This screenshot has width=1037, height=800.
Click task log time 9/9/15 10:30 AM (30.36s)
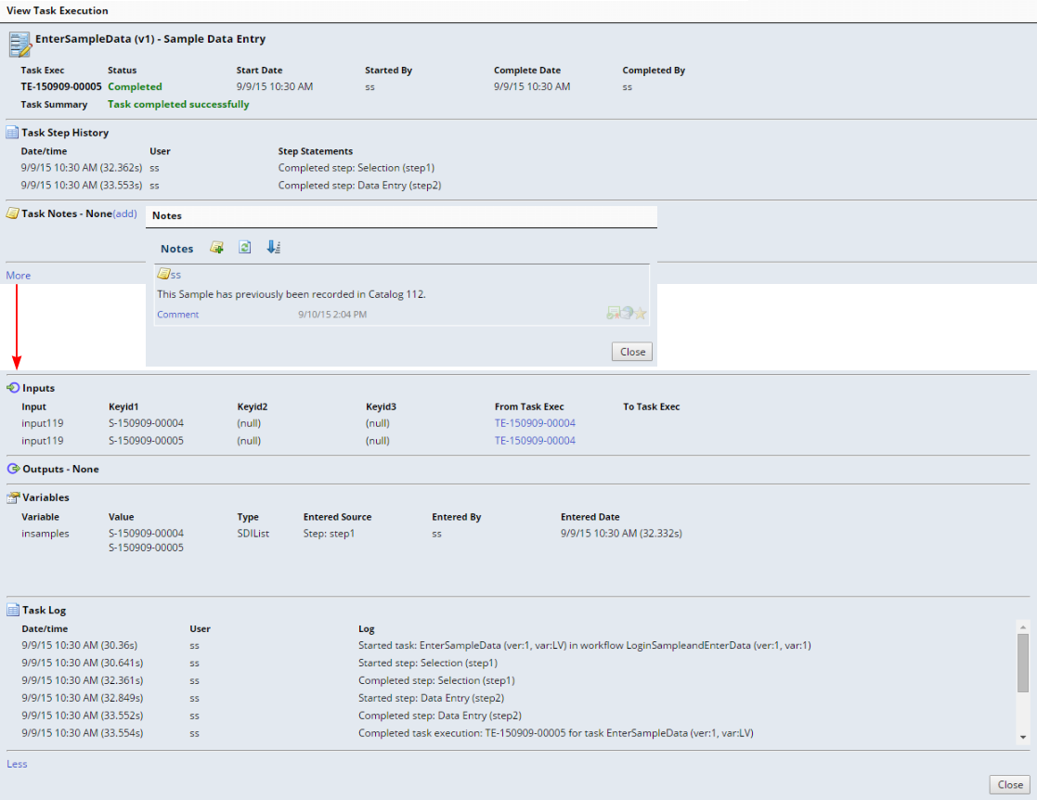[x=79, y=645]
